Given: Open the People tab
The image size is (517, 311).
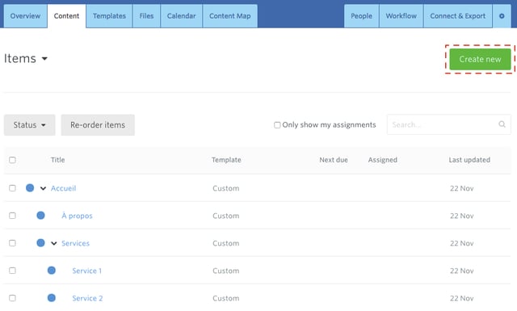Looking at the screenshot, I should tap(361, 16).
